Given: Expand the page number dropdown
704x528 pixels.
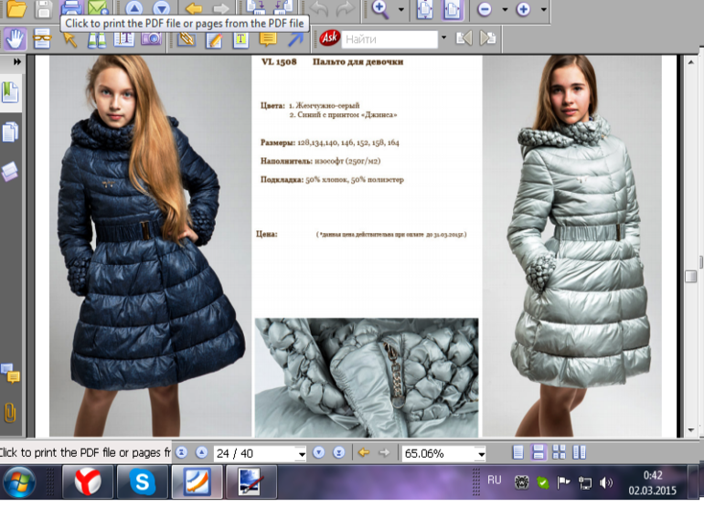Looking at the screenshot, I should click(x=301, y=454).
